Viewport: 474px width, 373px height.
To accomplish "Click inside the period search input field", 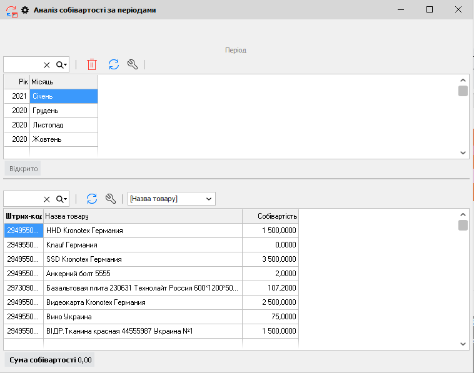I will tap(23, 65).
